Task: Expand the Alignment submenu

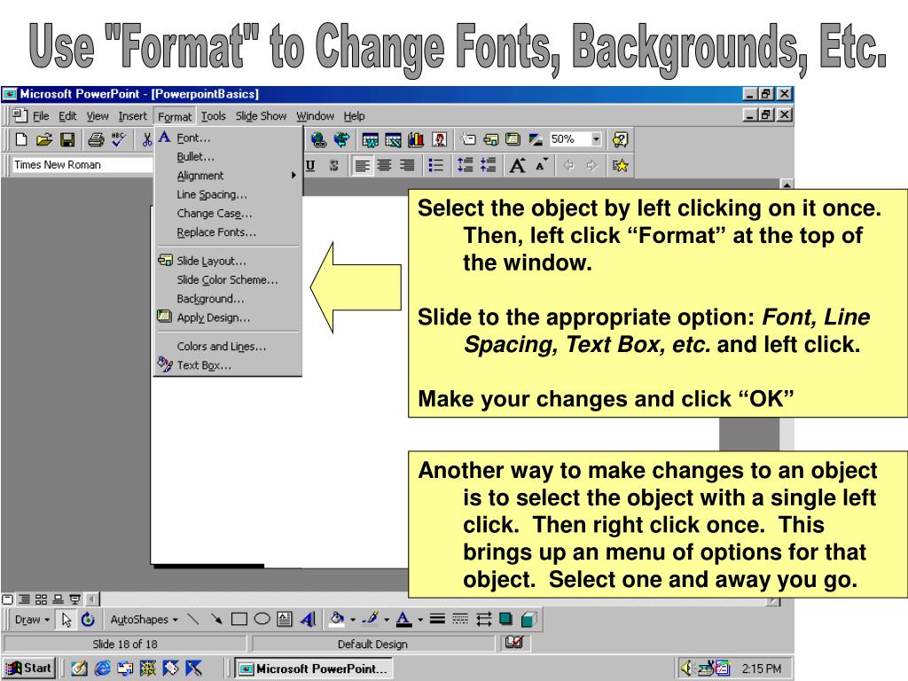Action: click(228, 176)
